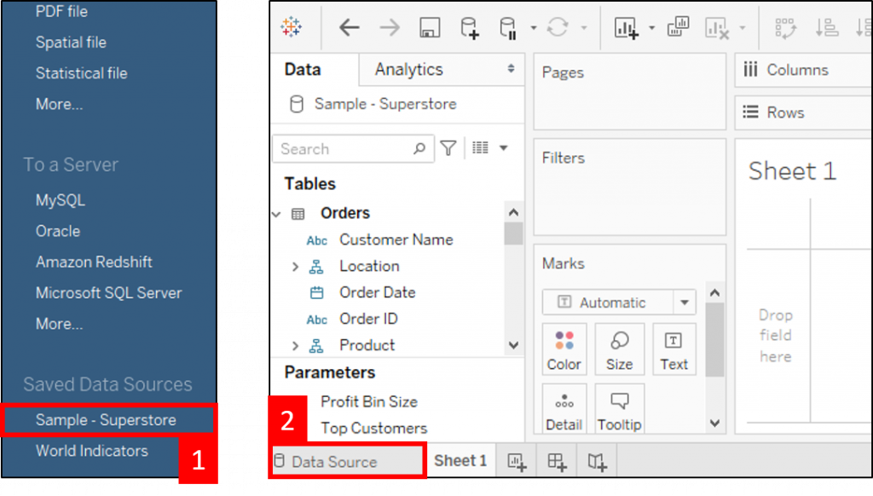Select the Sheet 1 tab
Viewport: 873px width, 496px height.
[x=460, y=461]
